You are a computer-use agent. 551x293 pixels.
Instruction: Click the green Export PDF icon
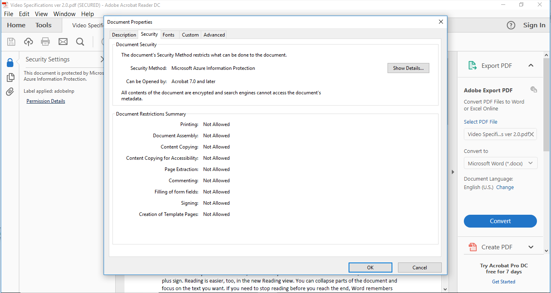coord(472,65)
